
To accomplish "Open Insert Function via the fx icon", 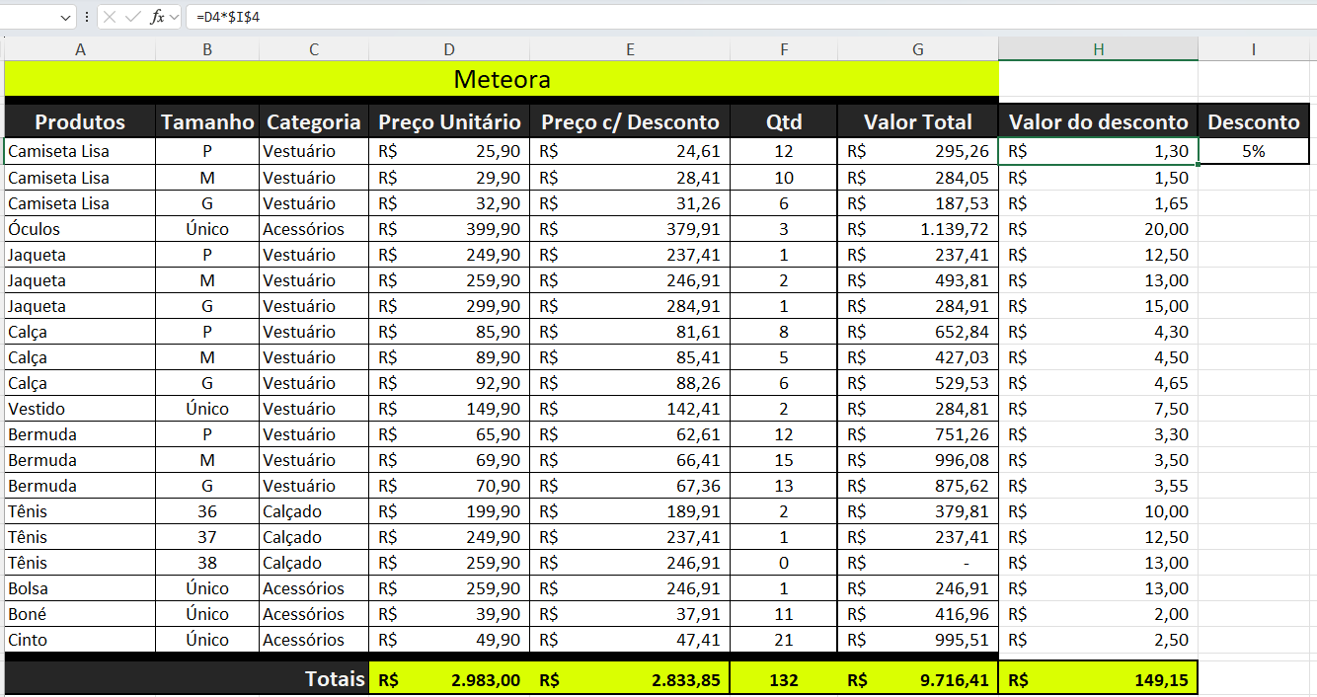I will click(157, 17).
